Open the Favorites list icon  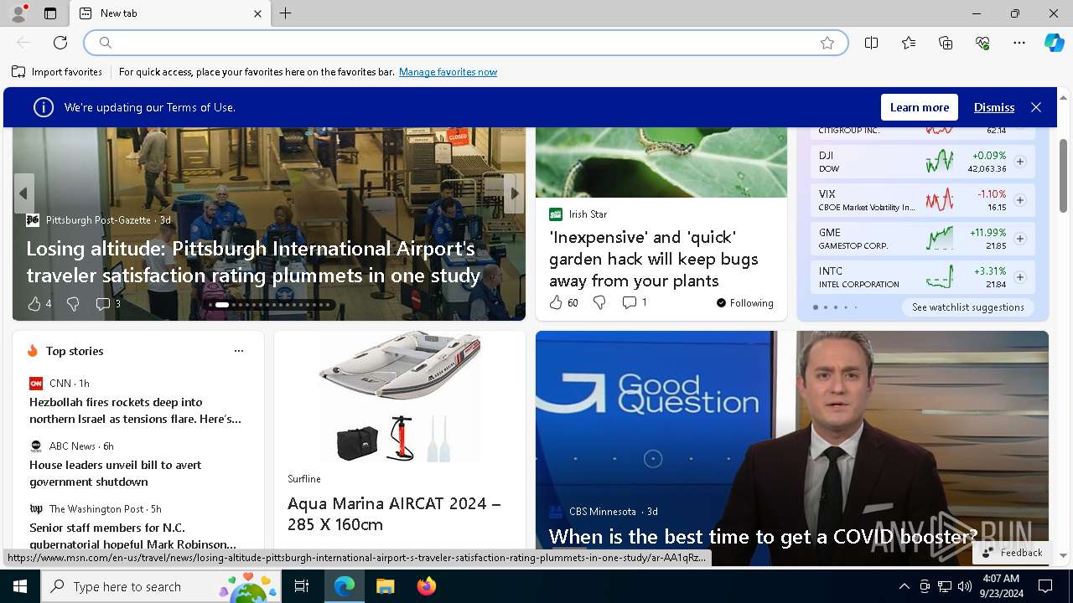point(909,43)
